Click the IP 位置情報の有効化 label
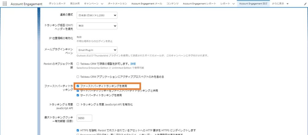This screenshot has width=308, height=135. (61, 38)
